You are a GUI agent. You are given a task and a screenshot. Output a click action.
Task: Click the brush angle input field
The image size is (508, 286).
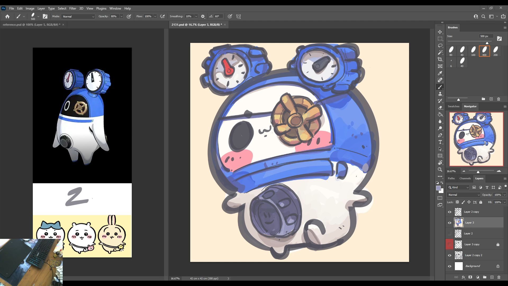pos(218,16)
